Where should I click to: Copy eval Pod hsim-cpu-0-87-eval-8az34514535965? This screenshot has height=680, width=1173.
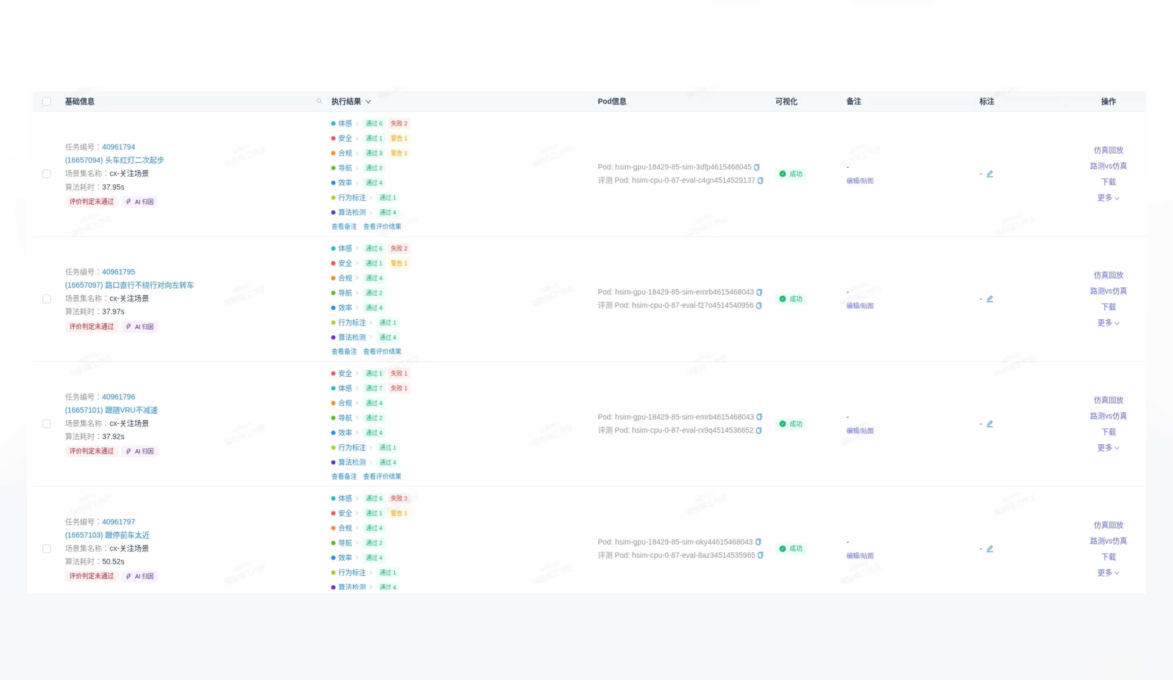coord(760,555)
